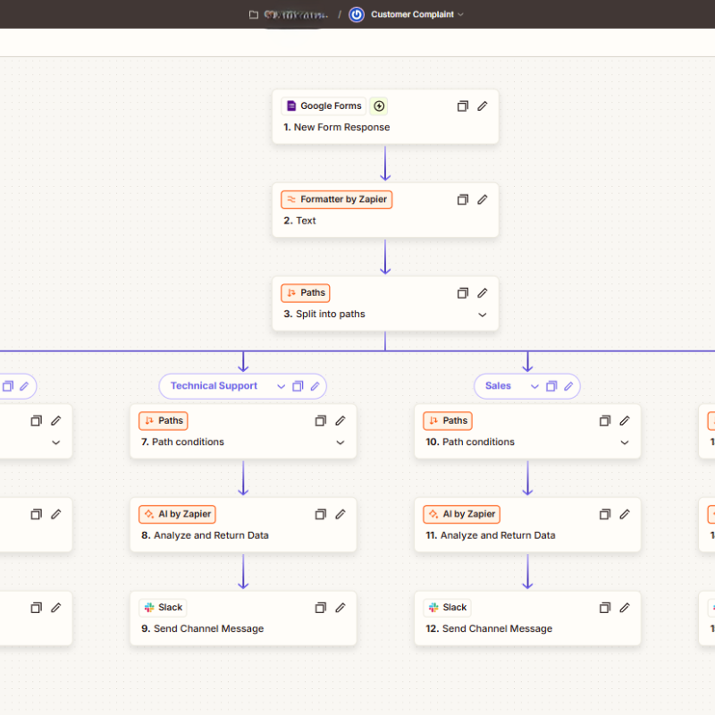The height and width of the screenshot is (715, 715).
Task: Rename the Technical Support path
Action: pyautogui.click(x=315, y=386)
